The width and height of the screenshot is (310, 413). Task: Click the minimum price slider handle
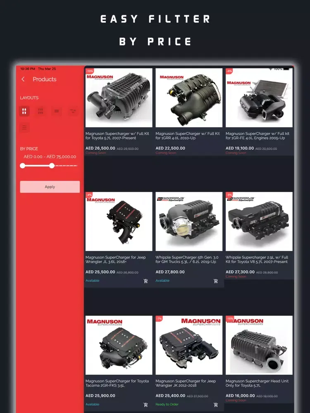click(x=23, y=166)
